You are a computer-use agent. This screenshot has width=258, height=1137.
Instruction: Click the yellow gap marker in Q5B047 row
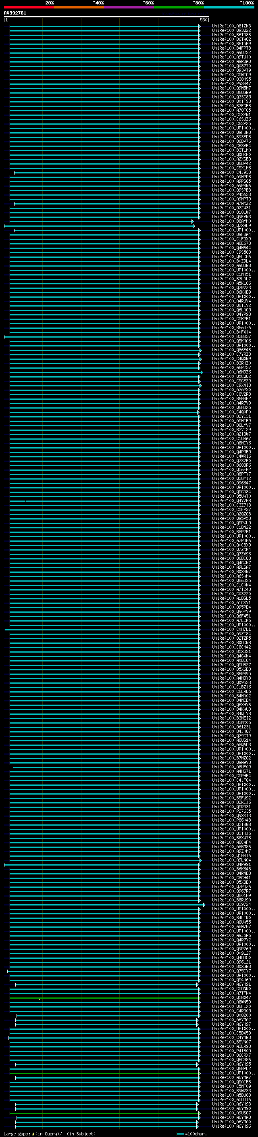pyautogui.click(x=39, y=999)
